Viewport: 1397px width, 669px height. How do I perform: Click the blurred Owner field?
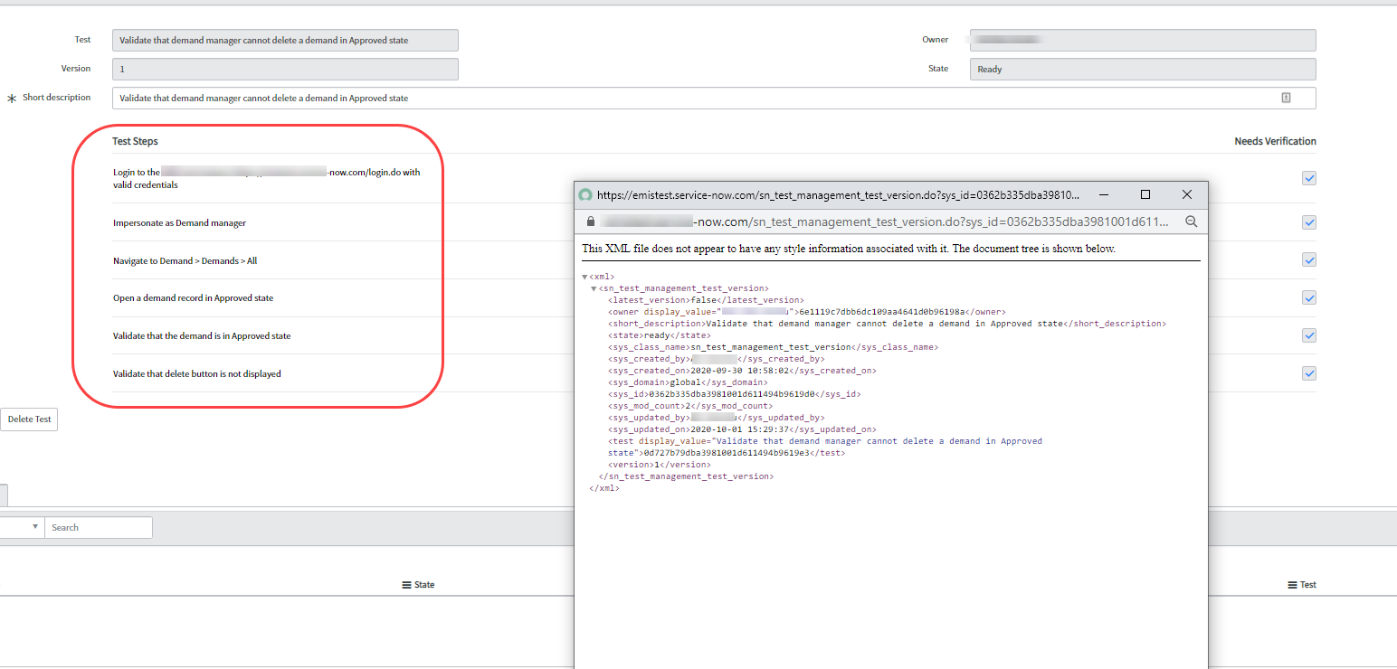click(1143, 40)
